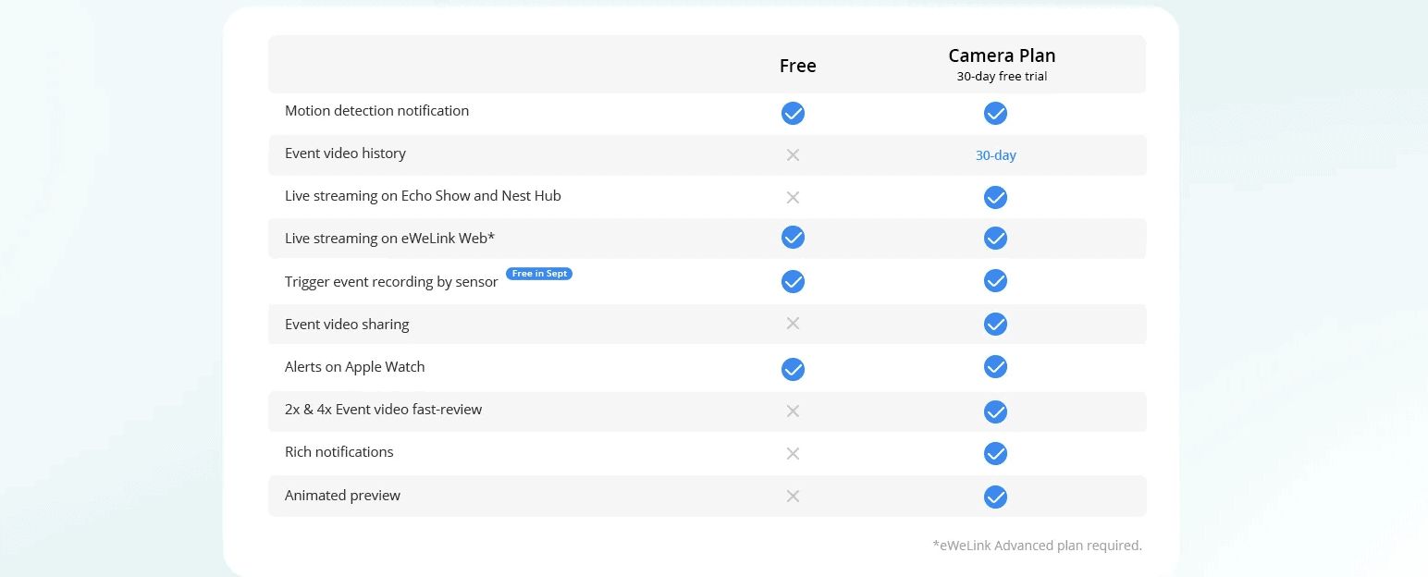This screenshot has height=577, width=1428.
Task: Click Free checkmark for eWeLink Web live streaming
Action: (793, 237)
